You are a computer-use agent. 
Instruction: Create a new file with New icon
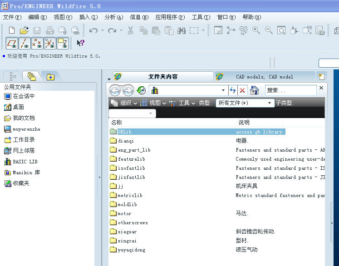(12, 30)
